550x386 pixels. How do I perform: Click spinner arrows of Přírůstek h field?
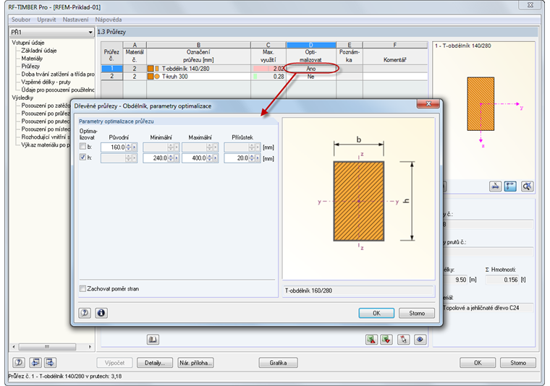point(252,158)
